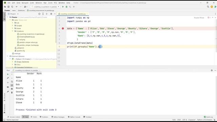
Task: Open the Event Log
Action: pyautogui.click(x=208, y=117)
